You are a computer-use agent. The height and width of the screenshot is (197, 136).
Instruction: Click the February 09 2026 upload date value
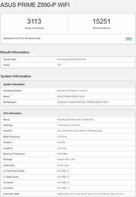point(71,60)
